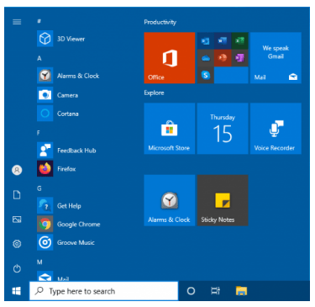Open the Voice Recorder tile
This screenshot has height=307, width=315.
(276, 129)
